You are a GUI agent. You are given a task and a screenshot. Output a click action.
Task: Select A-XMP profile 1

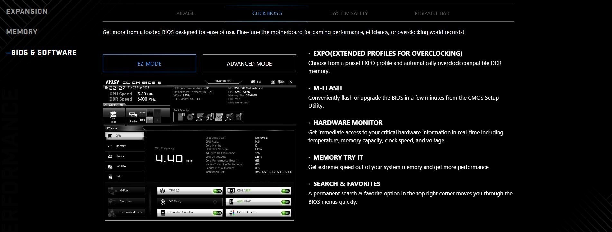pos(150,113)
